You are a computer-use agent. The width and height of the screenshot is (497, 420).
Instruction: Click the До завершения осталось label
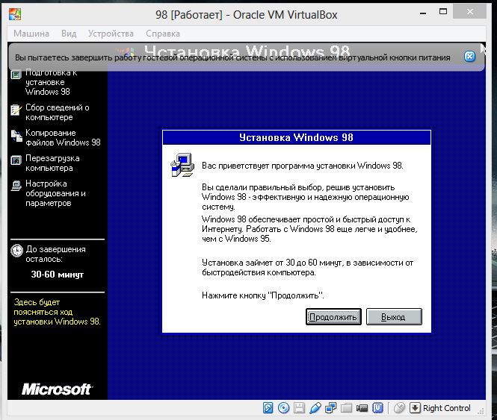(x=55, y=254)
